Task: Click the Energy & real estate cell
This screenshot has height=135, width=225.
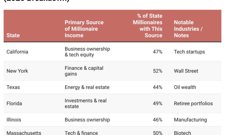Action: point(87,87)
